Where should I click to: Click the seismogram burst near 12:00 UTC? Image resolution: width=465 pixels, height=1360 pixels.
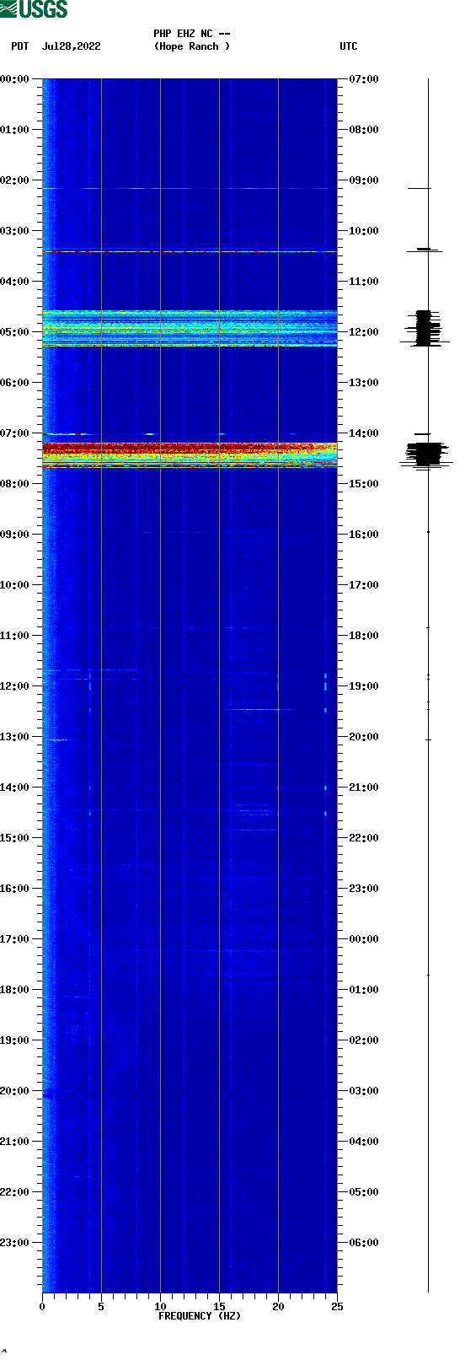tap(426, 328)
